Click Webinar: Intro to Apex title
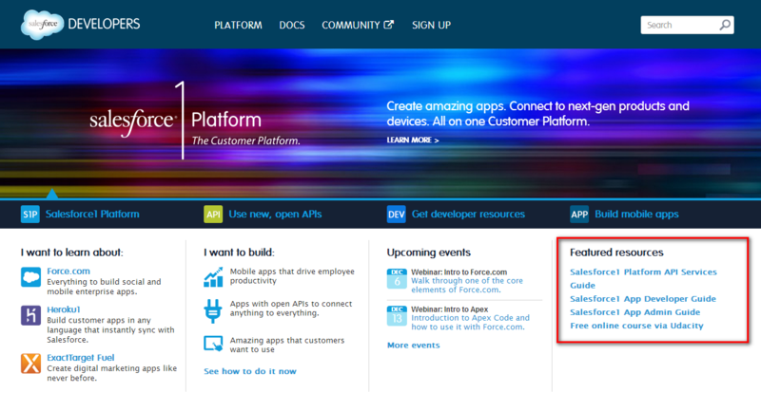This screenshot has height=393, width=761. pyautogui.click(x=449, y=309)
